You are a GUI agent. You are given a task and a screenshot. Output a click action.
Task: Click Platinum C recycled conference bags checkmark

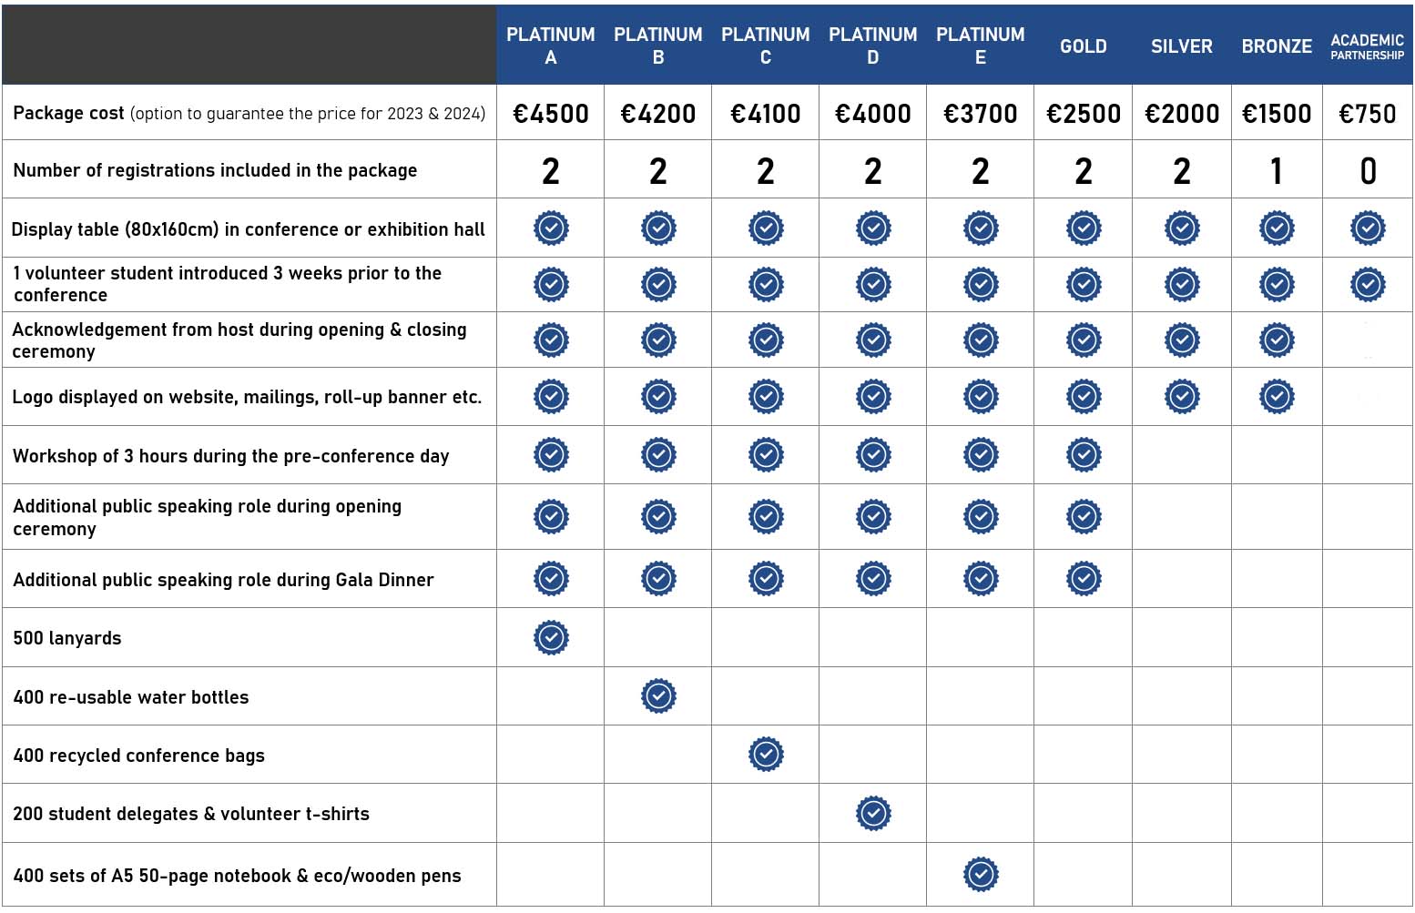pos(766,755)
